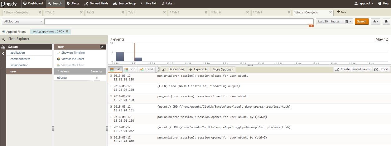Screen dimensions: 391x146
Task: Show user field on Timeline
Action: click(x=73, y=53)
